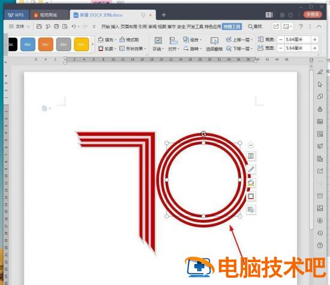This screenshot has width=330, height=285.
Task: Click the paste options icon at the page top-left
Action: (x=44, y=108)
